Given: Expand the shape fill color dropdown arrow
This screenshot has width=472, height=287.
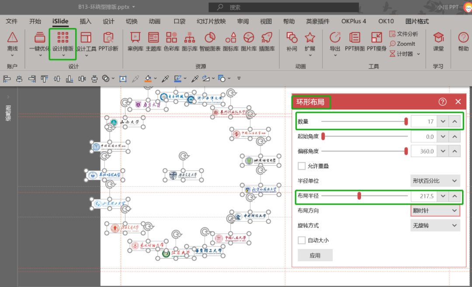Looking at the screenshot, I should pos(155,78).
